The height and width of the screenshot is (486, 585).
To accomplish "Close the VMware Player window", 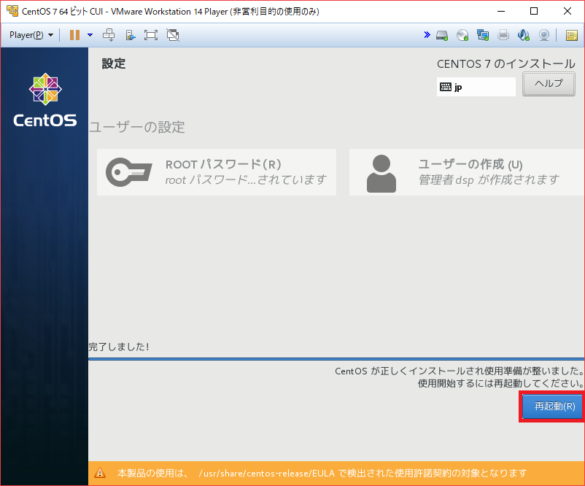I will (x=567, y=11).
